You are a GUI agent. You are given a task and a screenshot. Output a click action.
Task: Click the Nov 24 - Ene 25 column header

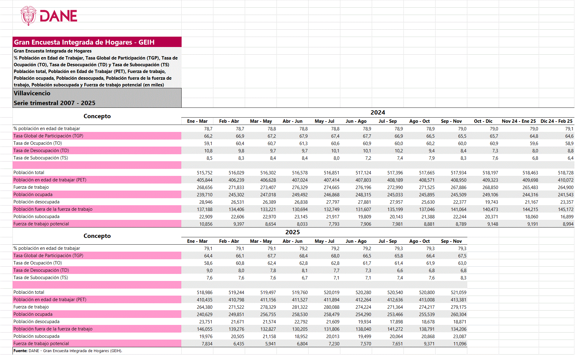(x=519, y=121)
